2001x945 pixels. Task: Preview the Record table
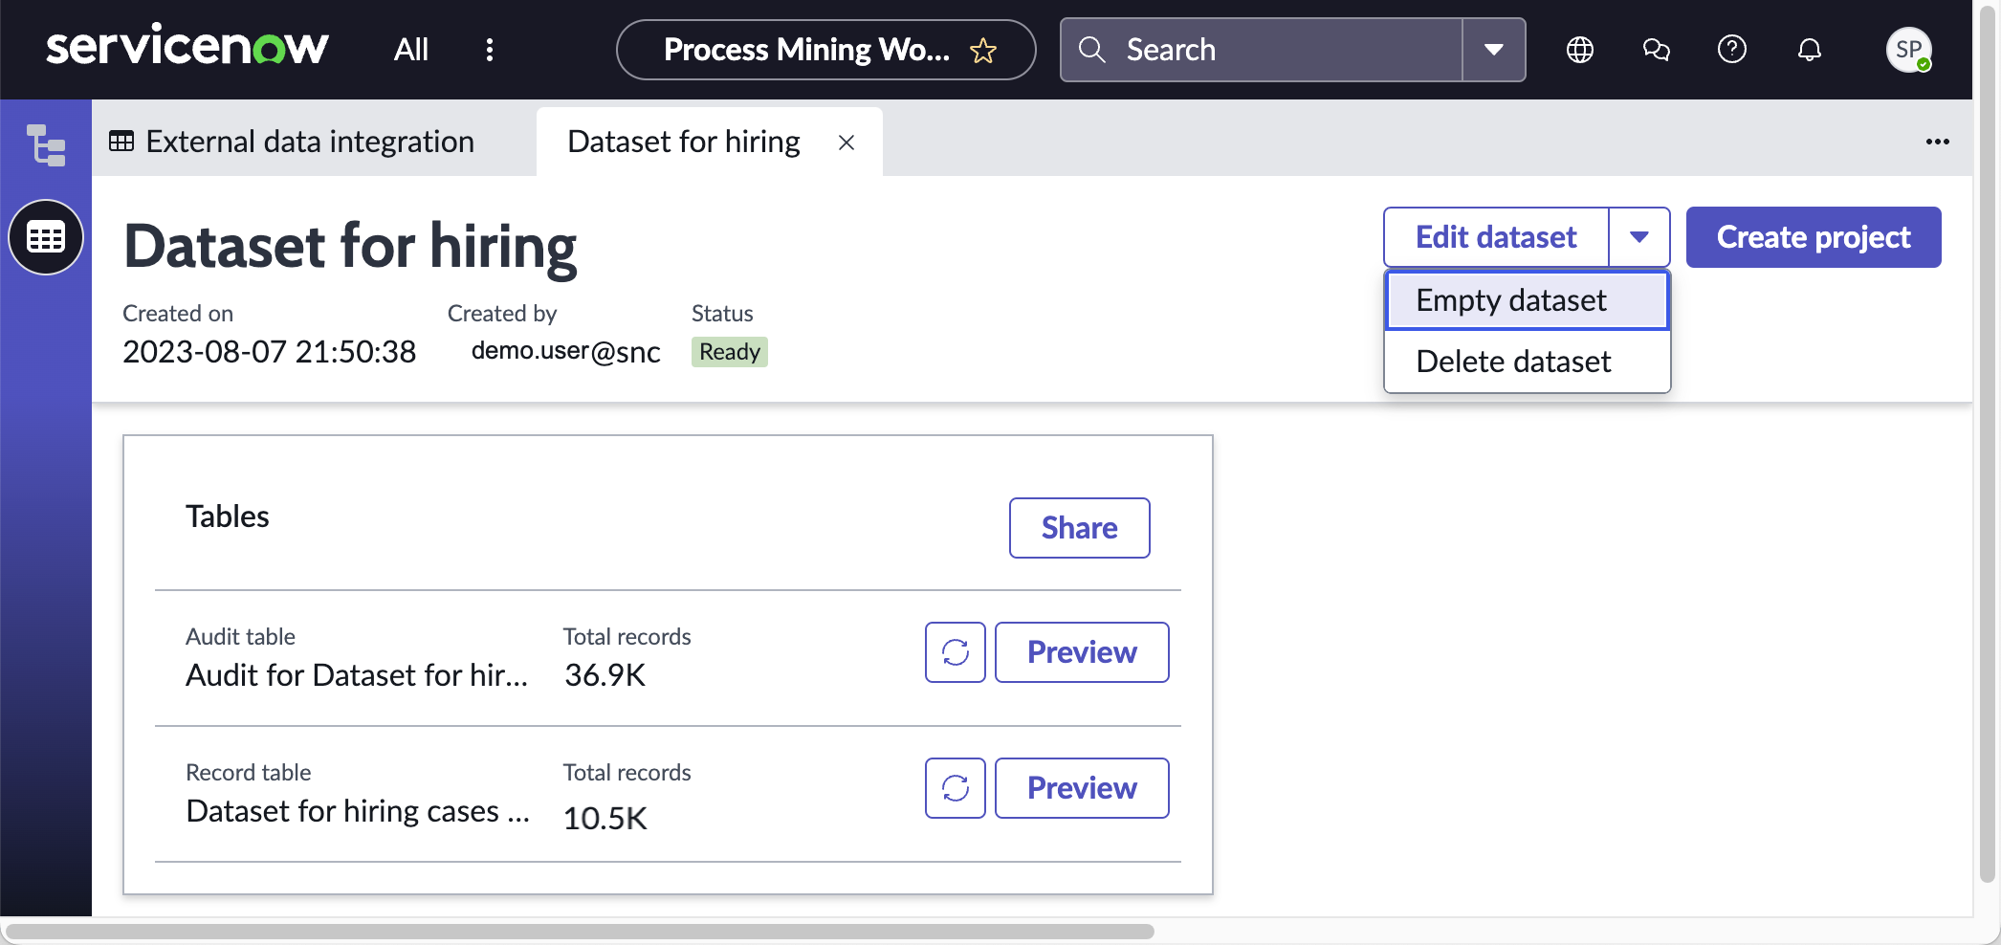click(x=1082, y=788)
